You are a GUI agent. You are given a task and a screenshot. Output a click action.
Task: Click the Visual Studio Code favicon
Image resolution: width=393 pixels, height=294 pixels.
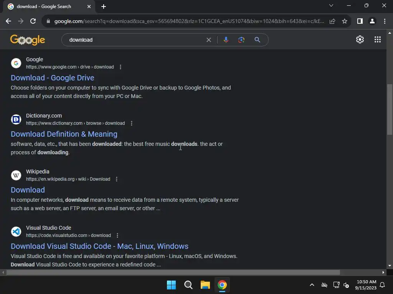coord(16,232)
